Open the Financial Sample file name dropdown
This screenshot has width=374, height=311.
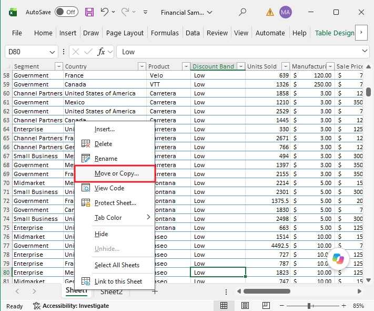210,13
